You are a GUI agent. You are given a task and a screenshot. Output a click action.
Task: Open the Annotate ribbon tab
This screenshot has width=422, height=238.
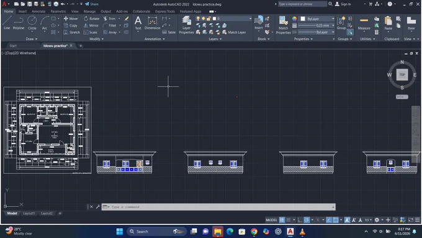pos(38,11)
